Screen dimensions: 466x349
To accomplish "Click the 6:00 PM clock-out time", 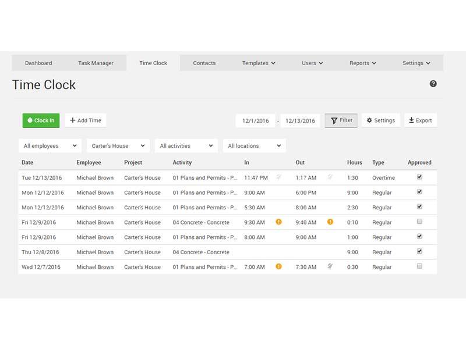I will point(306,193).
